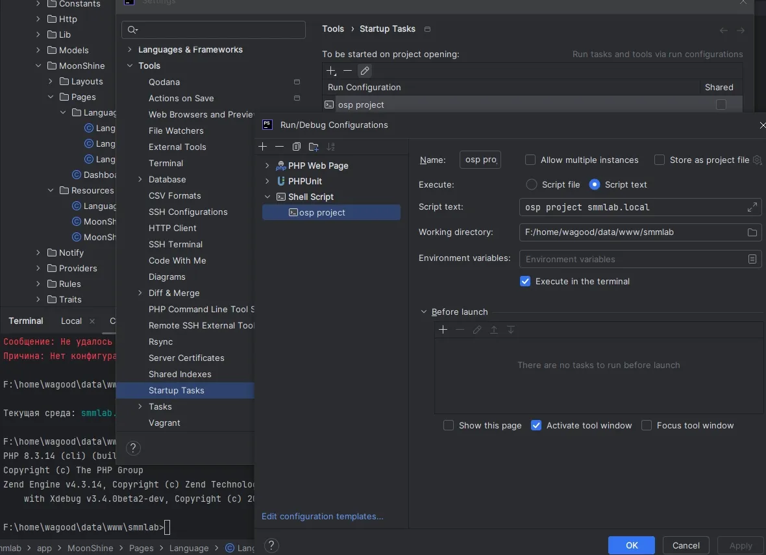
Task: Sort configurations alphabetically
Action: tap(330, 147)
